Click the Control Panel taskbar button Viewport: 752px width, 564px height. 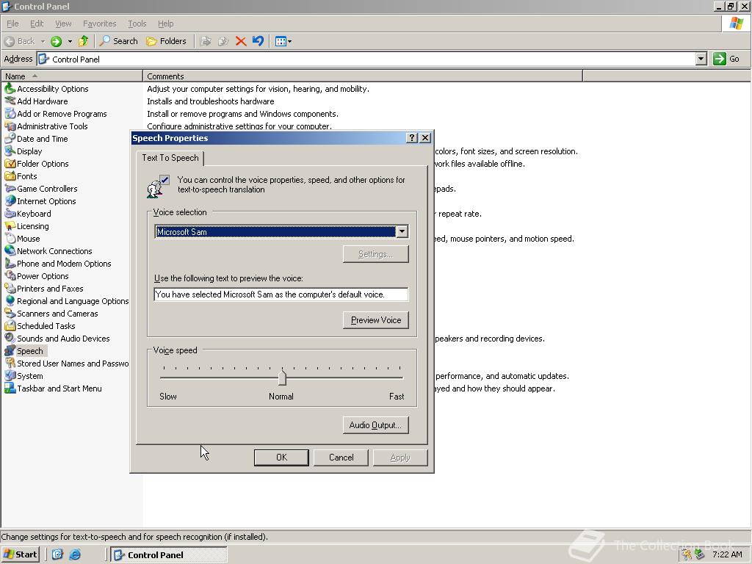[x=169, y=554]
